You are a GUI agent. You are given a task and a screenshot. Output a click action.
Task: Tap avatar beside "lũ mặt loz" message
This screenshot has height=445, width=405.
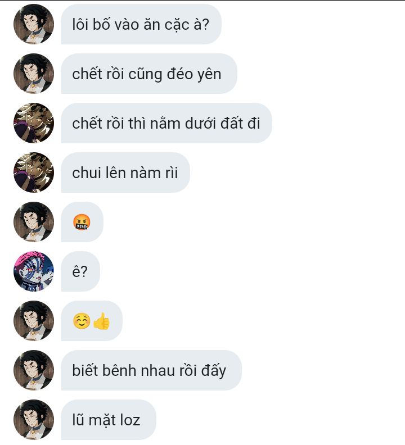point(34,420)
